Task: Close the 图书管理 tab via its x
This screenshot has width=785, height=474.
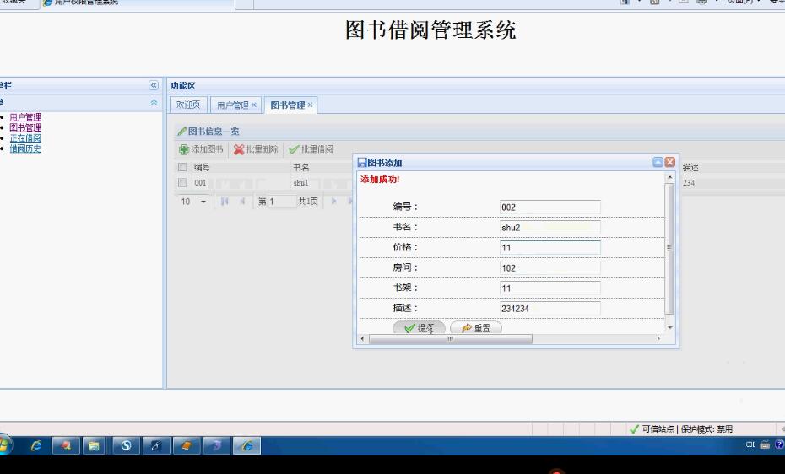Action: [310, 105]
